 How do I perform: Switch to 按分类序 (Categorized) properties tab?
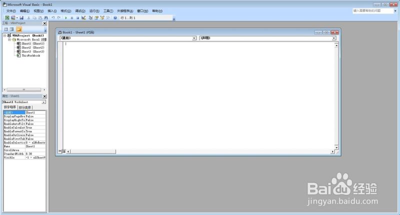[25, 107]
